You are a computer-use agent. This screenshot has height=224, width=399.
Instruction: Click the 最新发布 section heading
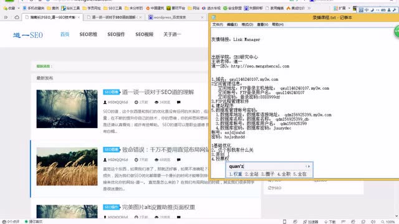[x=45, y=78]
